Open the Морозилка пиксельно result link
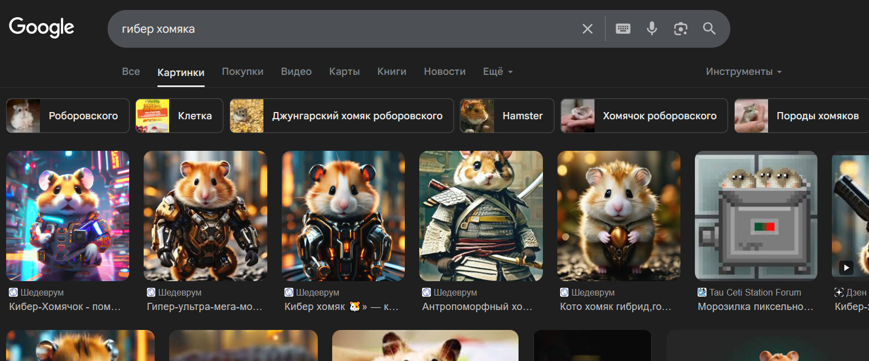Viewport: 869px width, 361px height. pos(755,307)
